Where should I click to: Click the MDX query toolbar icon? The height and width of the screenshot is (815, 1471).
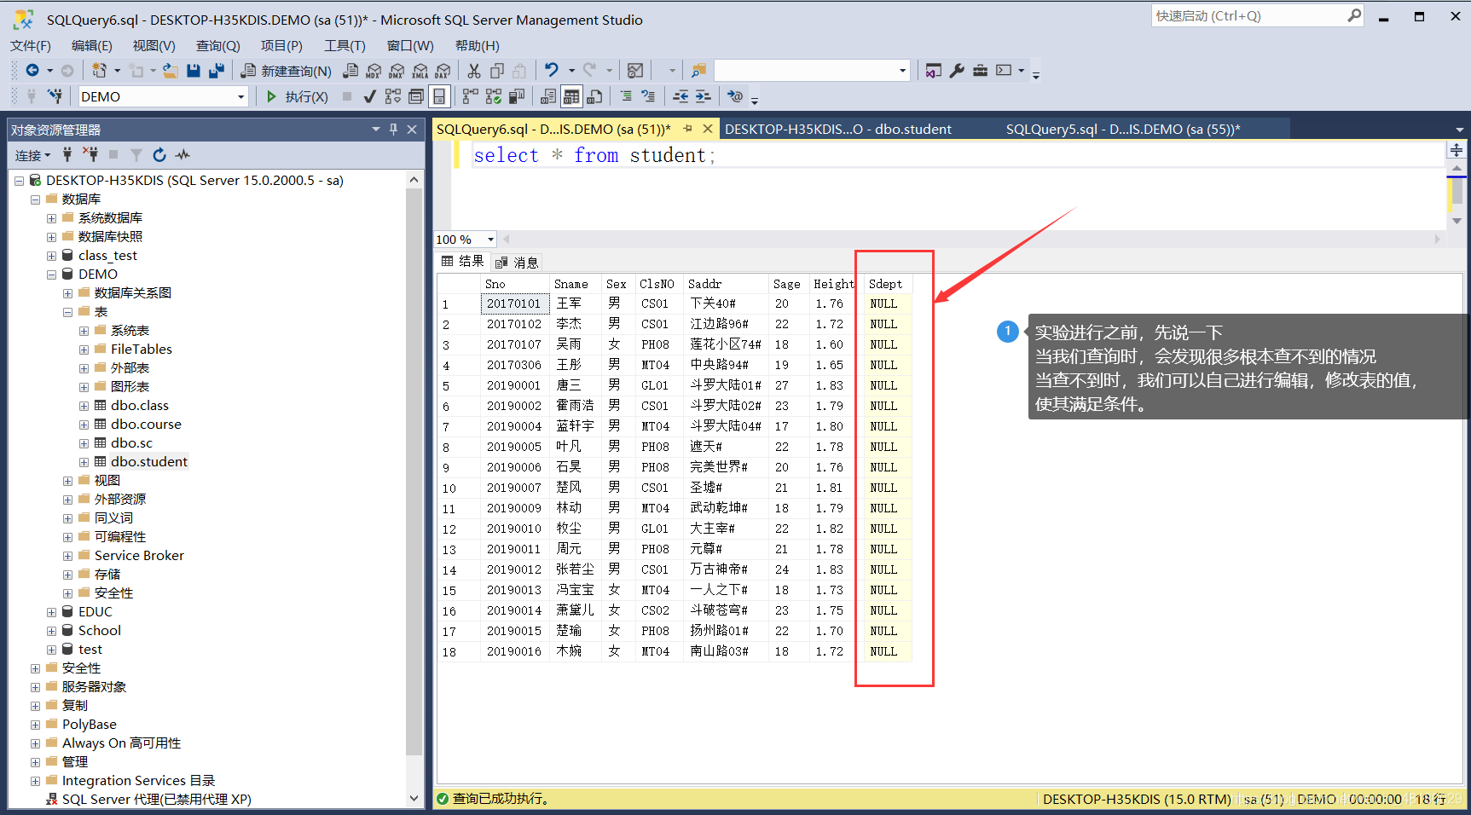(x=374, y=71)
